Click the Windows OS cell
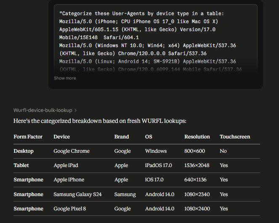Image resolution: width=279 pixels, height=223 pixels. [156, 151]
